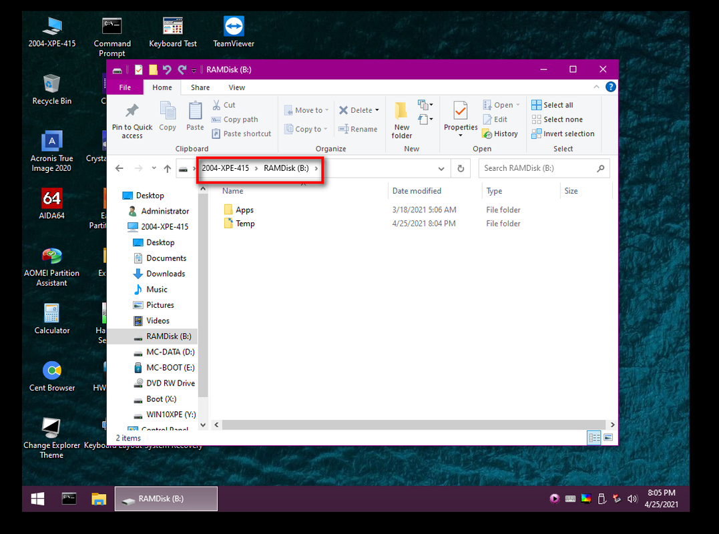Click the Redo arrow in title bar
This screenshot has width=719, height=534.
point(182,69)
